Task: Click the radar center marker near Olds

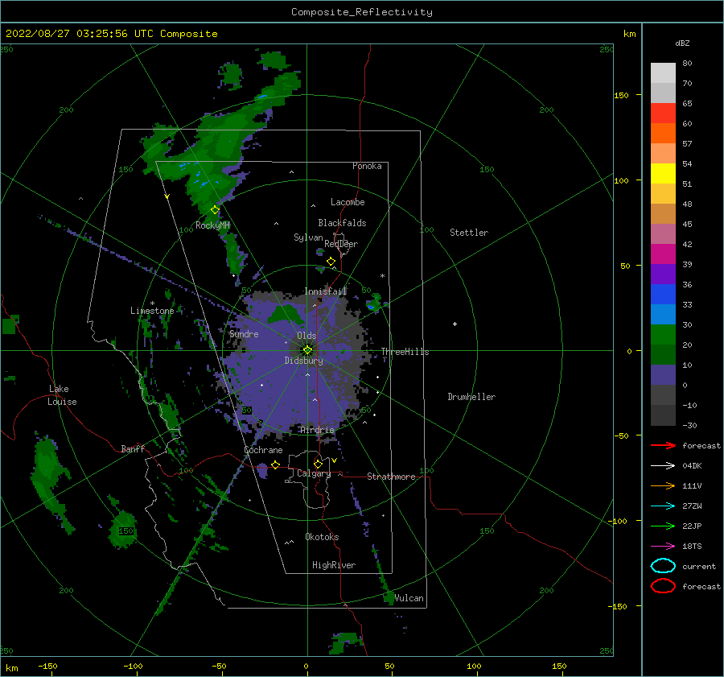Action: point(307,350)
